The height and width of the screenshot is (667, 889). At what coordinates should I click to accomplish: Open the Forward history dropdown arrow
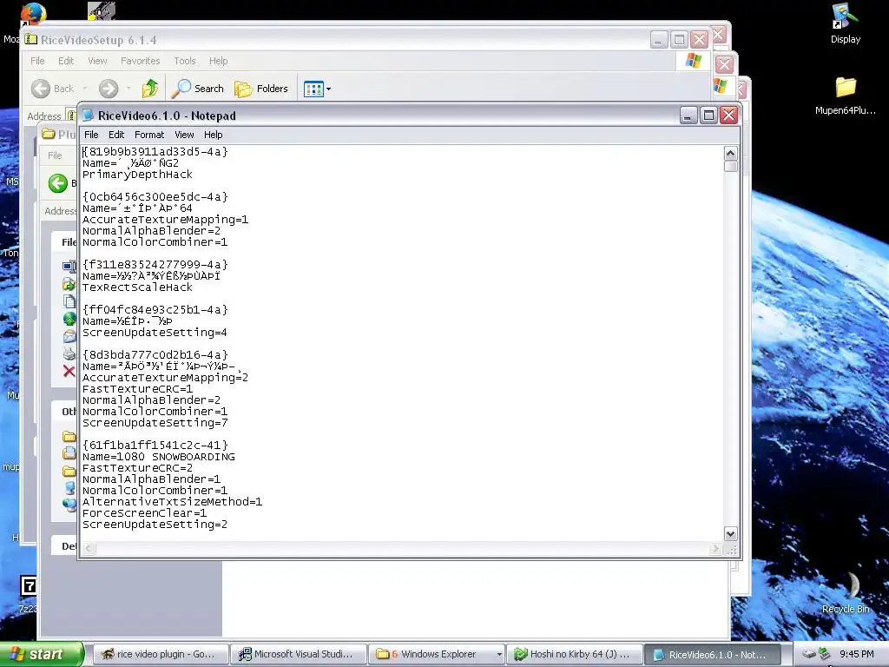128,89
